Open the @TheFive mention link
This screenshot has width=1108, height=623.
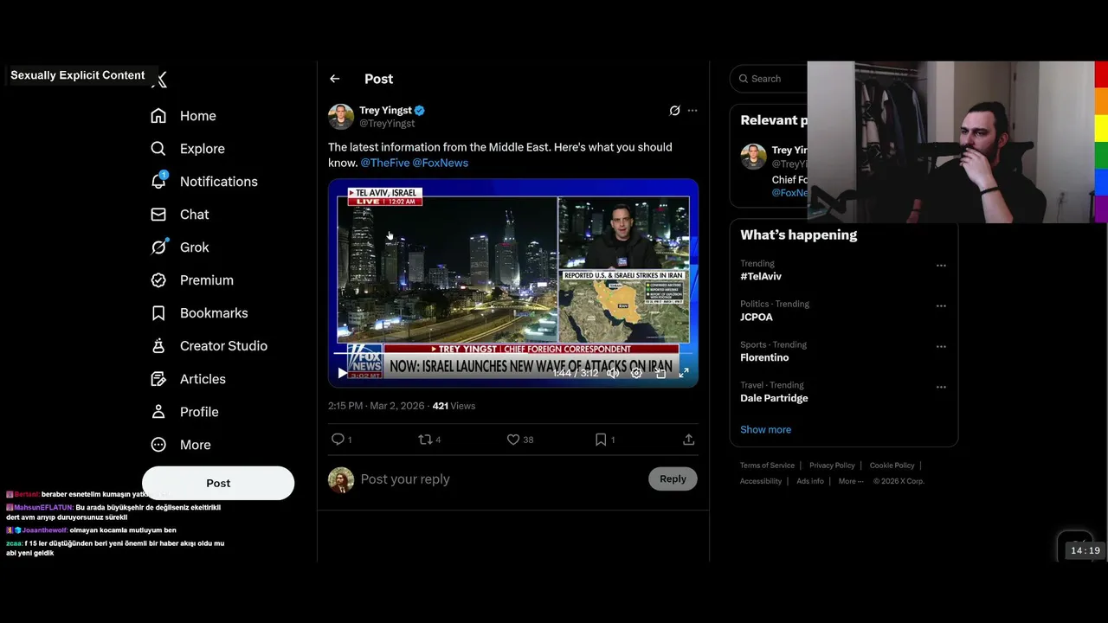coord(384,163)
